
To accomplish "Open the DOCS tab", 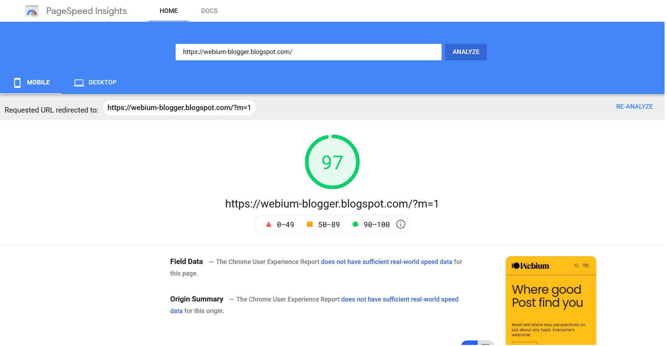I will (209, 11).
